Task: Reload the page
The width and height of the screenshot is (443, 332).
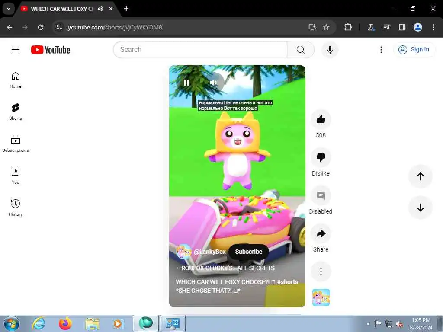Action: point(41,27)
